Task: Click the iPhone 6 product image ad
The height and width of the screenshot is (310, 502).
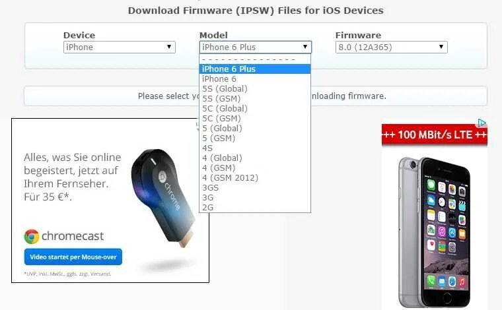Action: [435, 232]
